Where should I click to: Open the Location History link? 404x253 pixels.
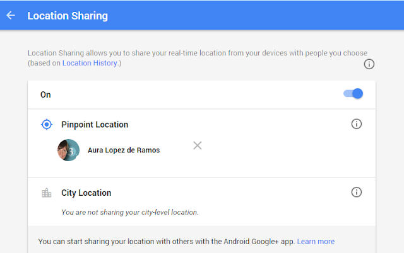[x=89, y=63]
